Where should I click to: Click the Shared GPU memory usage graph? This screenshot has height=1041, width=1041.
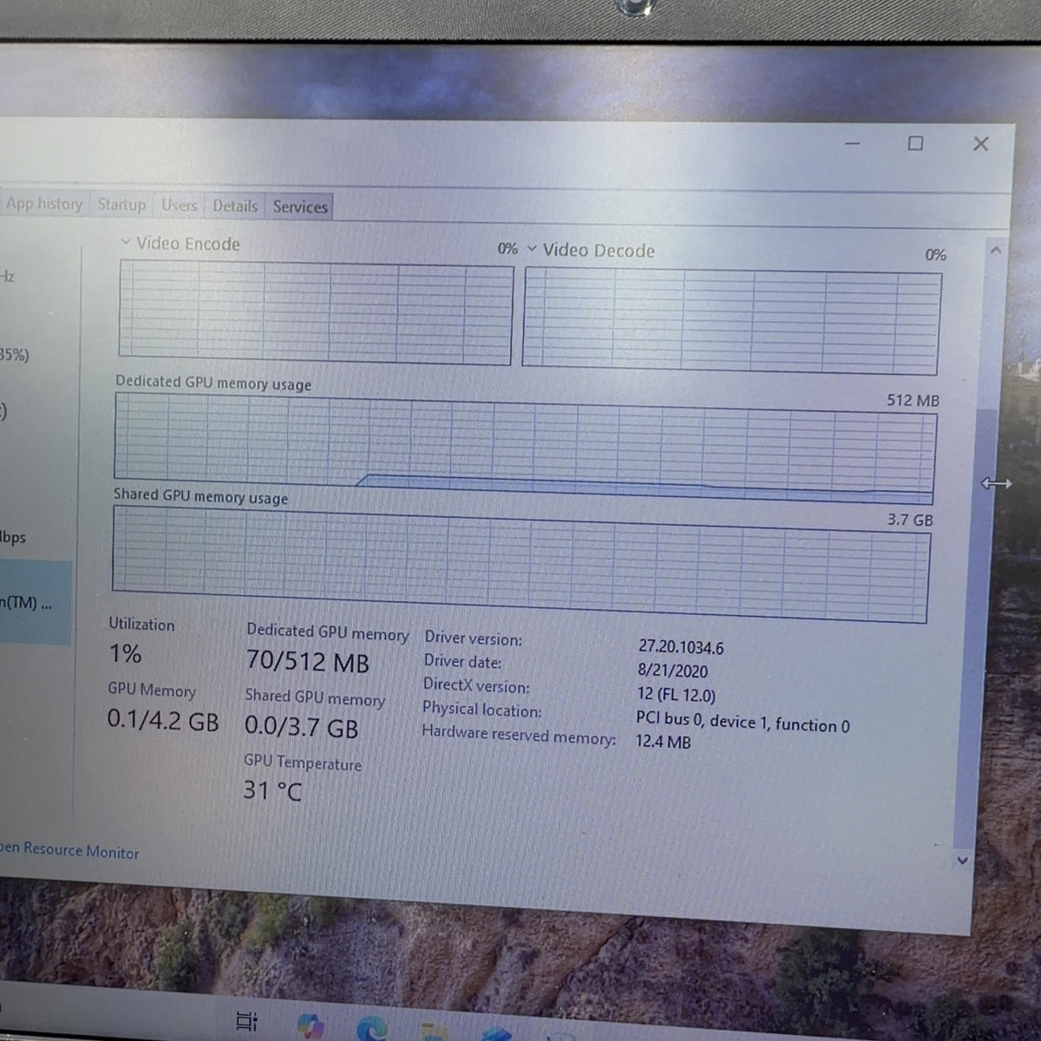[520, 564]
